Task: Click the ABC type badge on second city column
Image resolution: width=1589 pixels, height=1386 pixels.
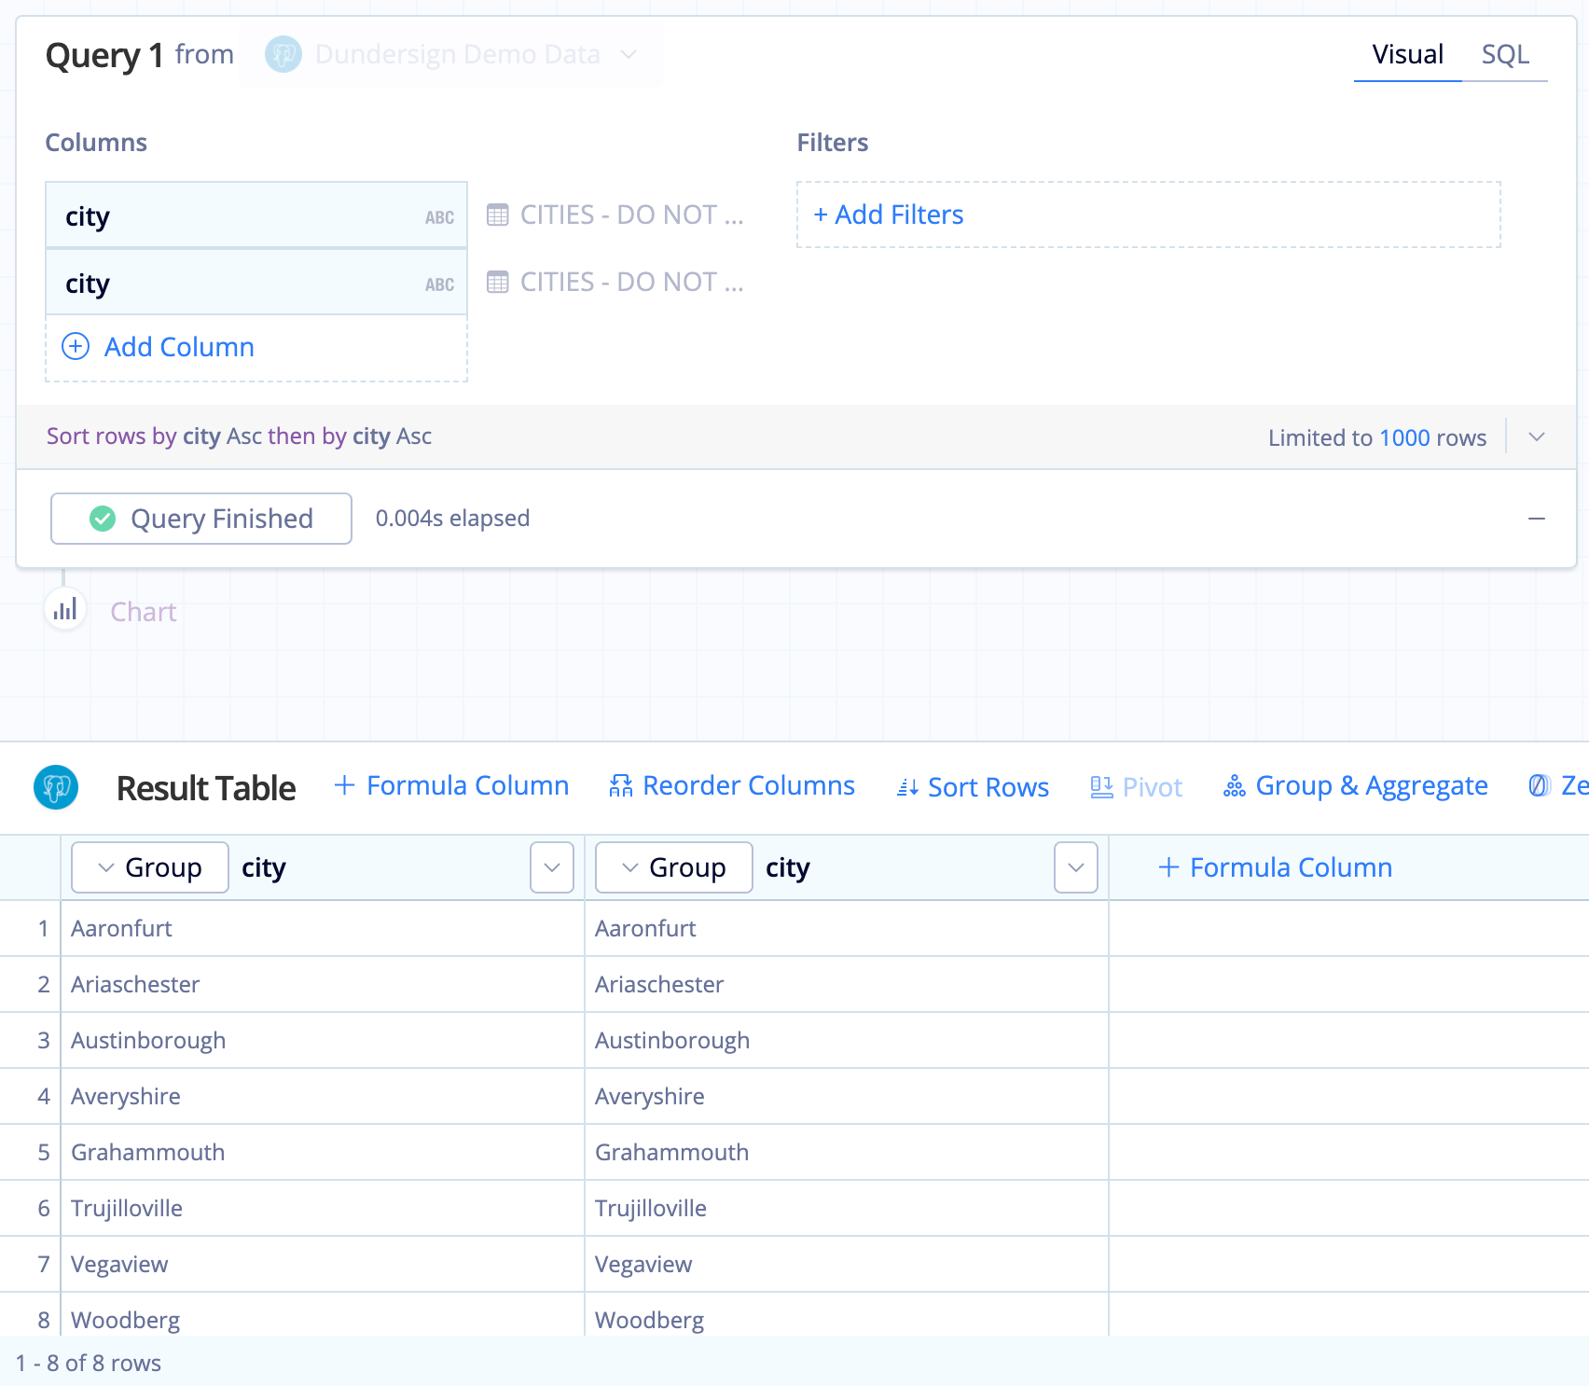Action: [x=440, y=284]
